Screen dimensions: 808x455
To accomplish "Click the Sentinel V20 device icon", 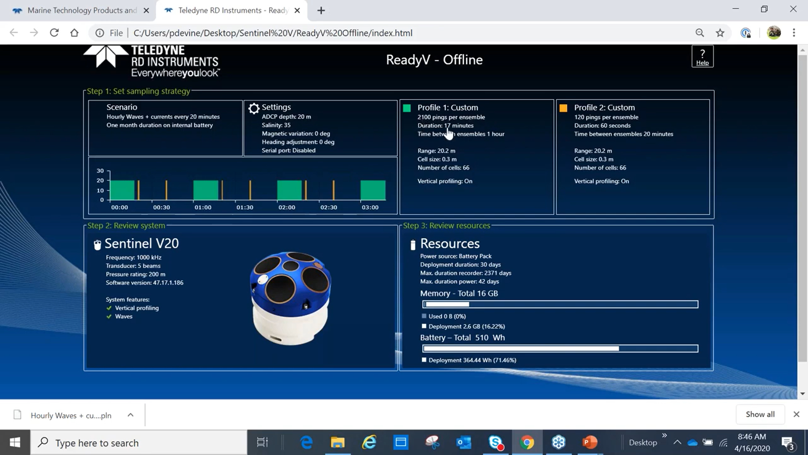I will point(97,245).
